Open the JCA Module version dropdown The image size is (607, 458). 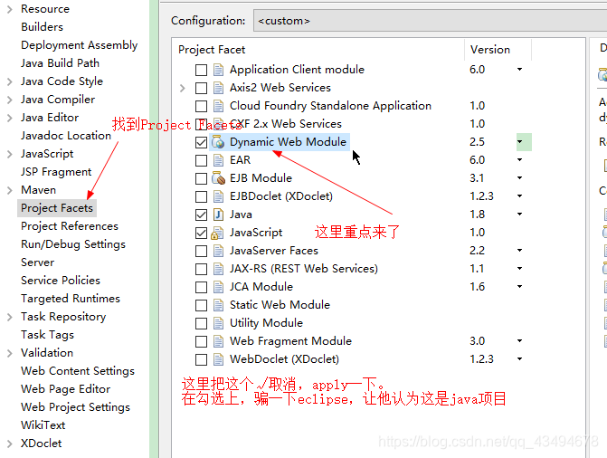point(520,286)
